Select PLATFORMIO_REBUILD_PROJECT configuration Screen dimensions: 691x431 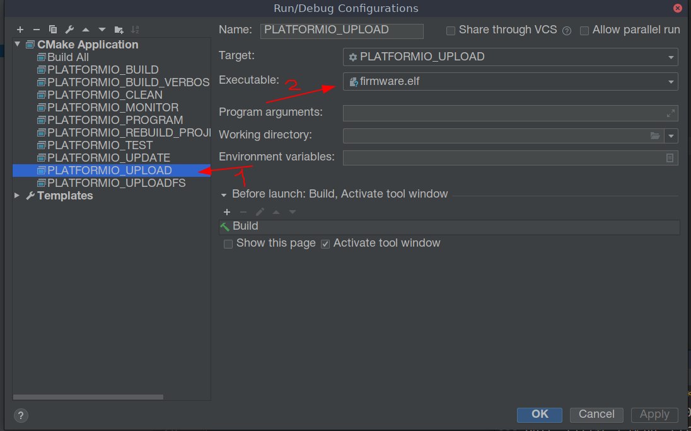click(x=124, y=132)
